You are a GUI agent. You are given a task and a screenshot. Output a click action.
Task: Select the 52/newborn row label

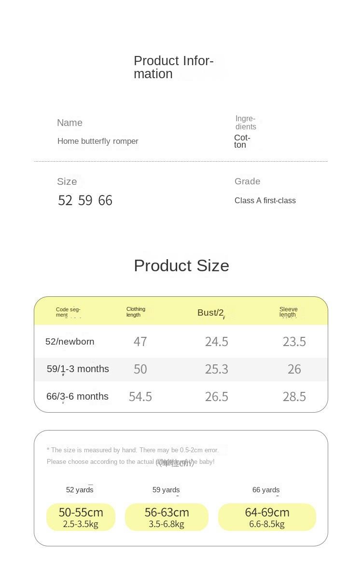[x=70, y=342]
